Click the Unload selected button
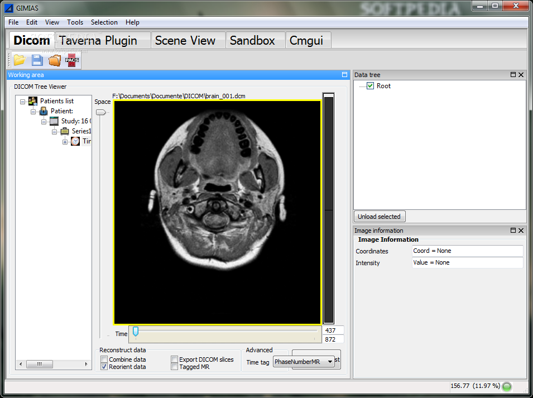This screenshot has width=533, height=398. (x=379, y=217)
